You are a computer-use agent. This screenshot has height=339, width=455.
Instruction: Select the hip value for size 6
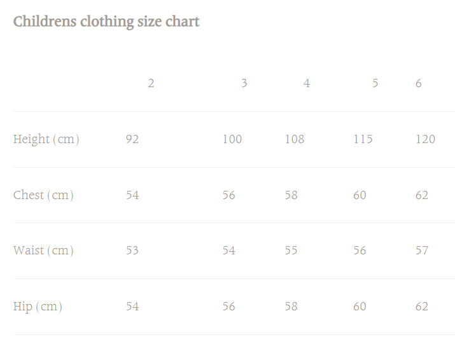tap(422, 307)
